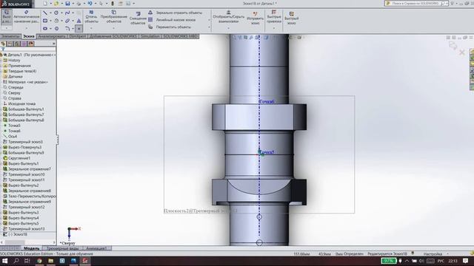
Task: Click Move Entities (Переместить объекты)
Action: [170, 27]
